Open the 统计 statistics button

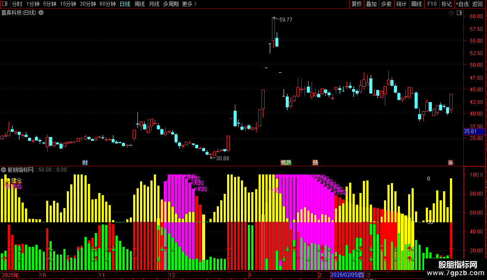pyautogui.click(x=401, y=4)
